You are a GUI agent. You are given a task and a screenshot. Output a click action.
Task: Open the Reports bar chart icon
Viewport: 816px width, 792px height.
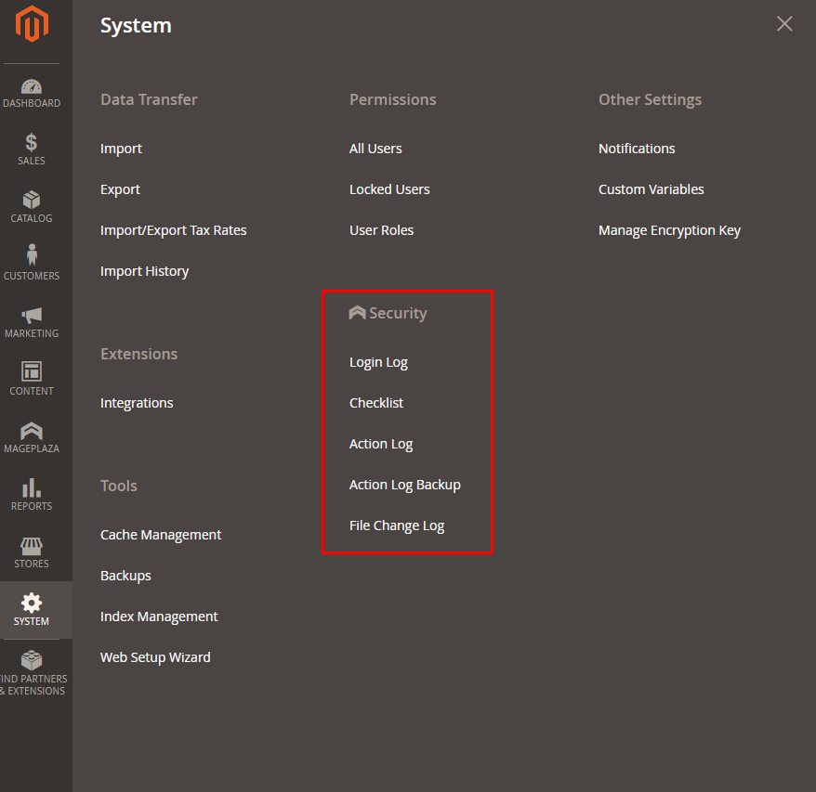click(32, 487)
